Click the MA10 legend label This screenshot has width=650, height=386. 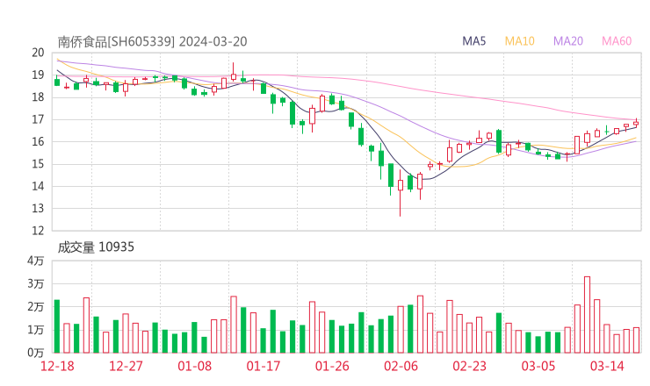(x=519, y=41)
